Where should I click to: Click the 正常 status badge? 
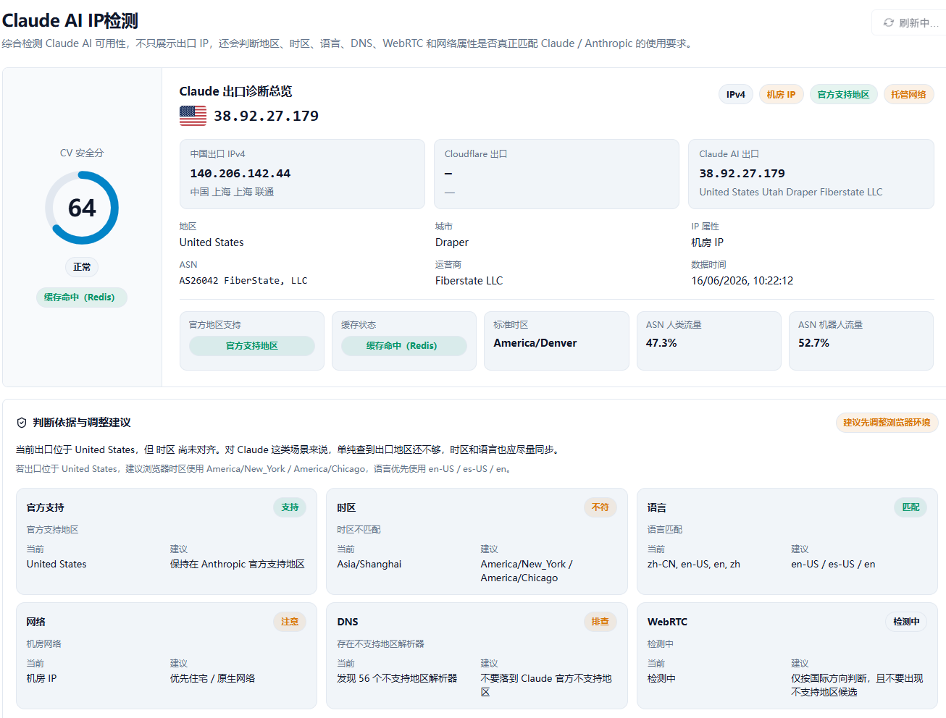click(82, 267)
